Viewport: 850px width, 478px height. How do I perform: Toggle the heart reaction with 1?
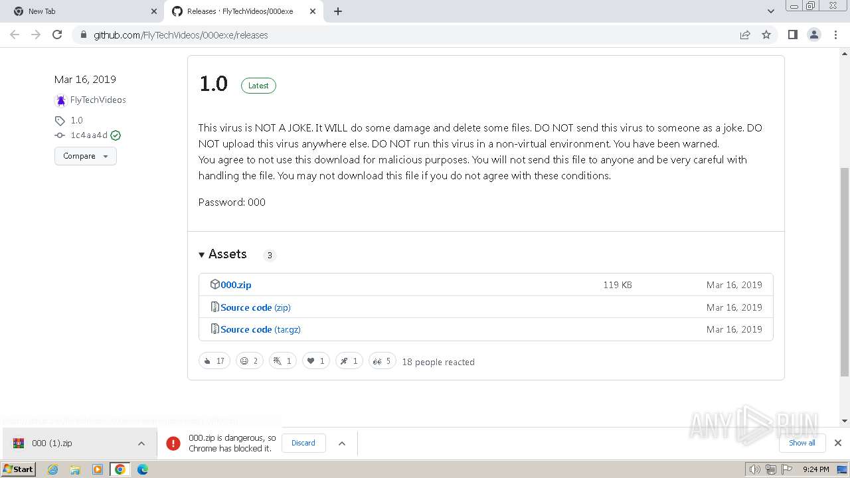coord(315,361)
